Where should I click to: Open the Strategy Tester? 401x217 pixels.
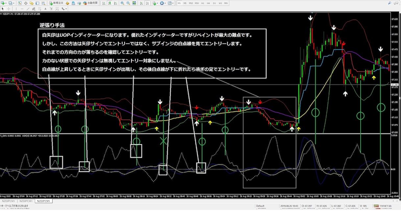click(x=43, y=3)
